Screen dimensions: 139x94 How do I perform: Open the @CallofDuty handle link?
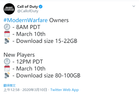pos(28,11)
